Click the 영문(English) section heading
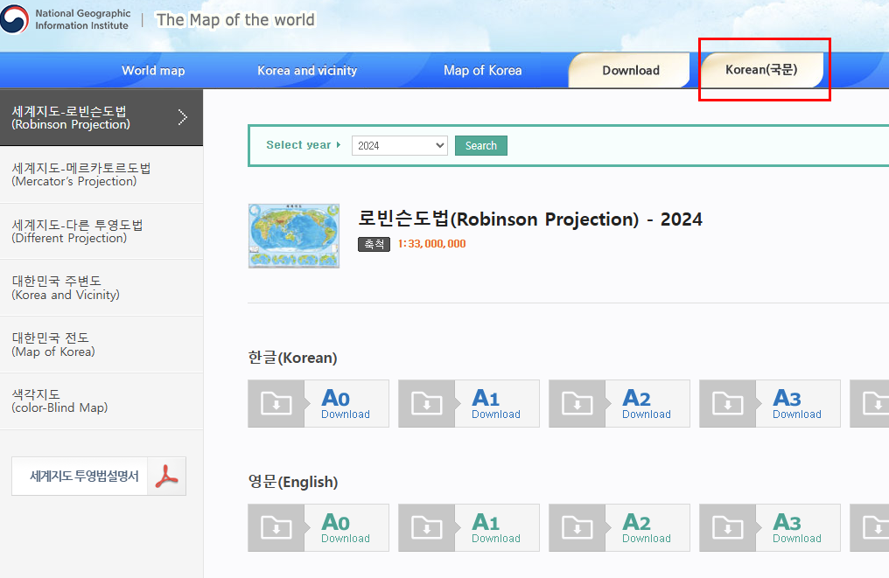889x578 pixels. pyautogui.click(x=293, y=482)
